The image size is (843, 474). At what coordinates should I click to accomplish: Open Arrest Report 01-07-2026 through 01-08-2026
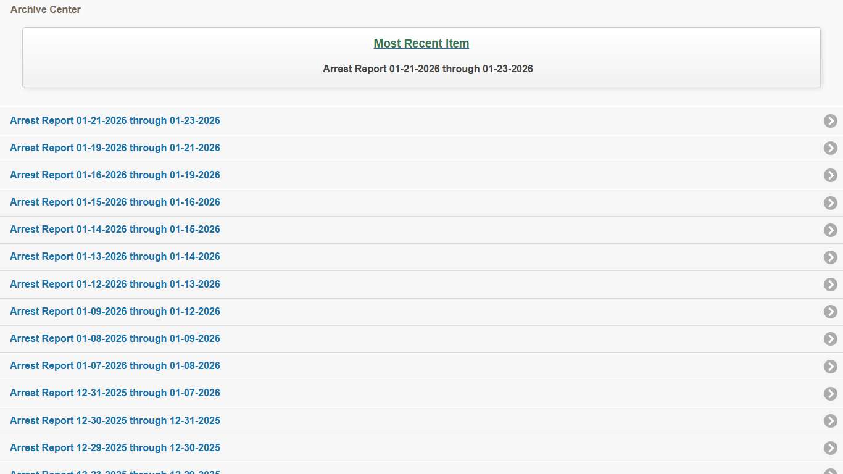tap(115, 366)
